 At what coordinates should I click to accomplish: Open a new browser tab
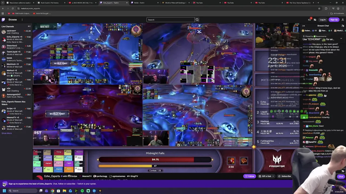pyautogui.click(x=318, y=3)
